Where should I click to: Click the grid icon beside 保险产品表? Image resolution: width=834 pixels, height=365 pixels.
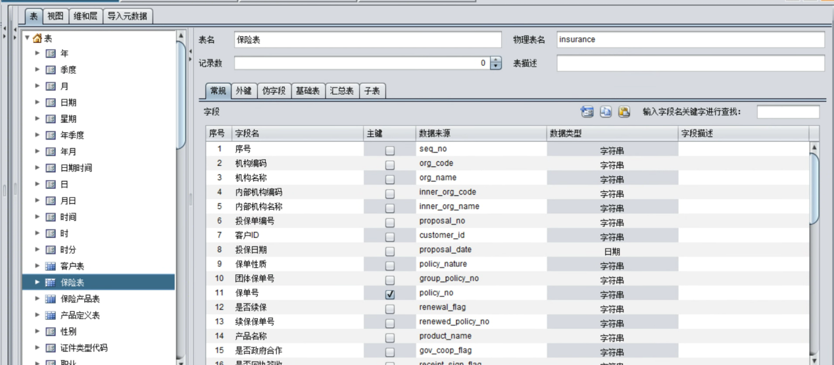[51, 299]
